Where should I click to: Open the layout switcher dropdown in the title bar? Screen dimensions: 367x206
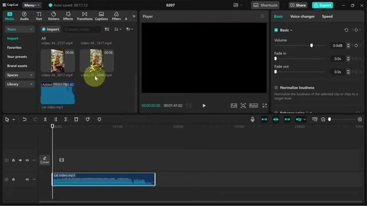pyautogui.click(x=237, y=5)
